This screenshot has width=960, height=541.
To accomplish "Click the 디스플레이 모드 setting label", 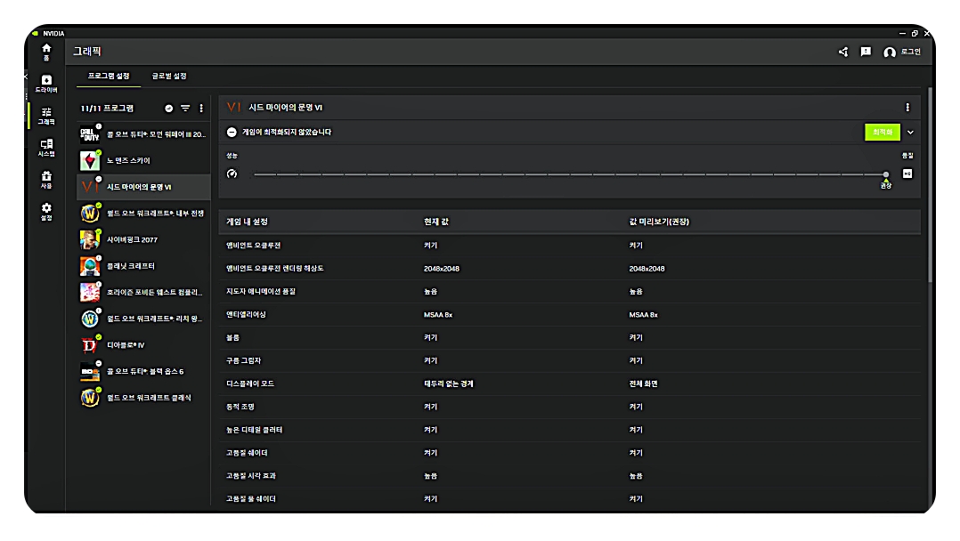I will pyautogui.click(x=250, y=384).
